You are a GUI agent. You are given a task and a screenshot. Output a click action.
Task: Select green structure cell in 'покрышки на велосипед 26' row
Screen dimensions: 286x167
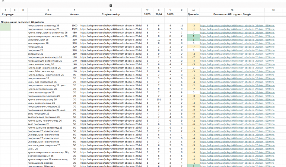(x=5, y=26)
